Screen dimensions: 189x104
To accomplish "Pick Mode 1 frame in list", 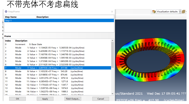I will coord(58,48).
